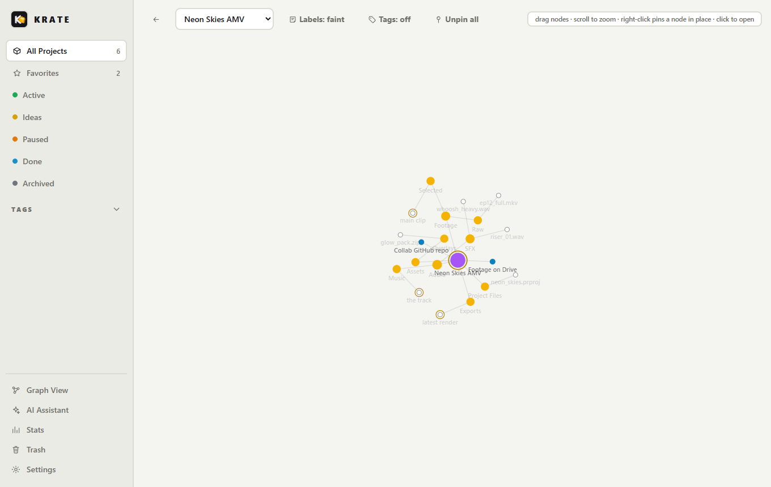The height and width of the screenshot is (487, 771).
Task: Open the track pinned node
Action: point(419,293)
